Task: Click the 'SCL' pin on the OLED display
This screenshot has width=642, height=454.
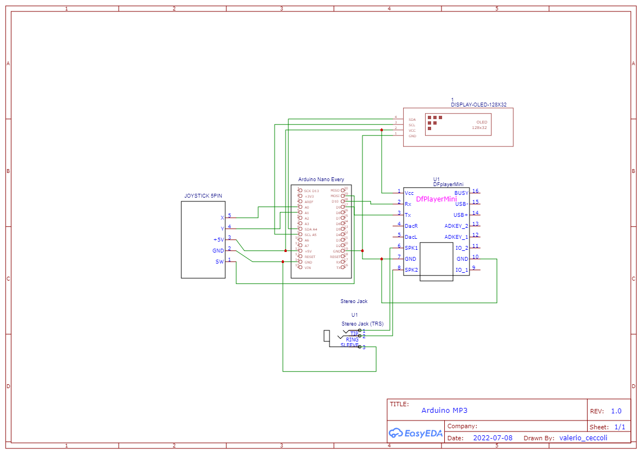Action: [412, 125]
